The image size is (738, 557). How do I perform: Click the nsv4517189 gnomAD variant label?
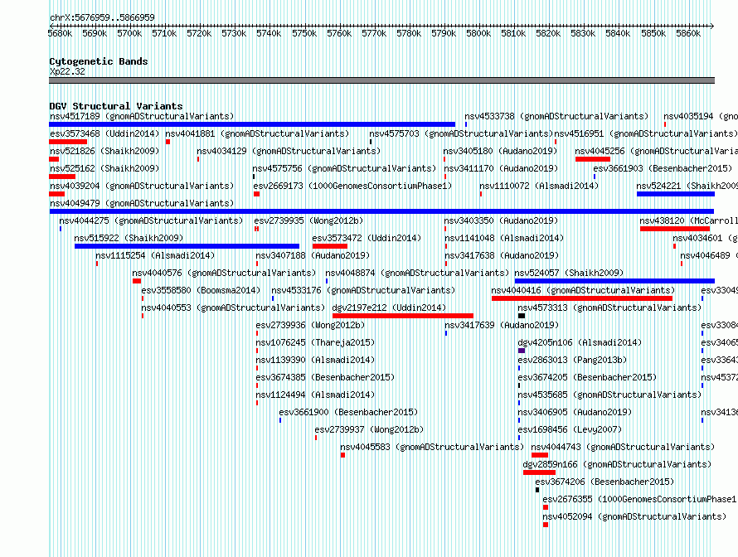click(142, 116)
